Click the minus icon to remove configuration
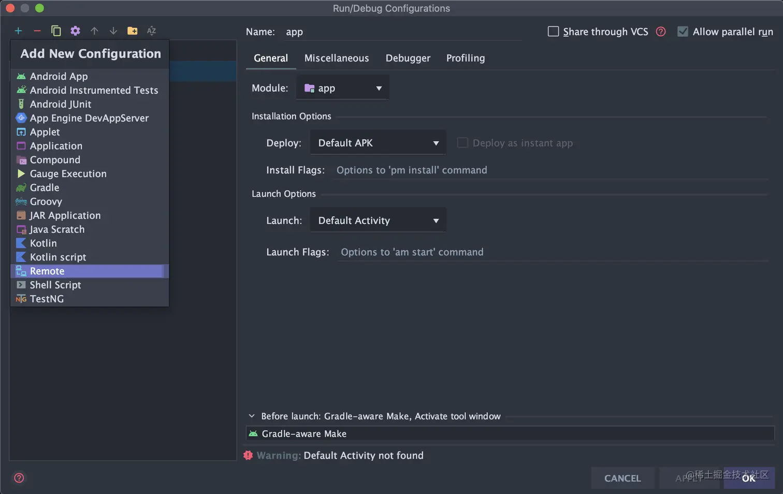This screenshot has width=783, height=494. [37, 31]
